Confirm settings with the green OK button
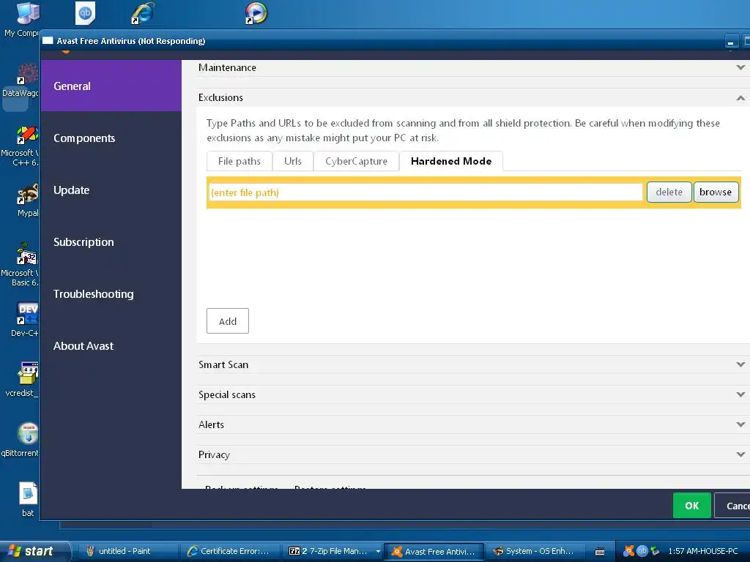750x562 pixels. [x=691, y=506]
